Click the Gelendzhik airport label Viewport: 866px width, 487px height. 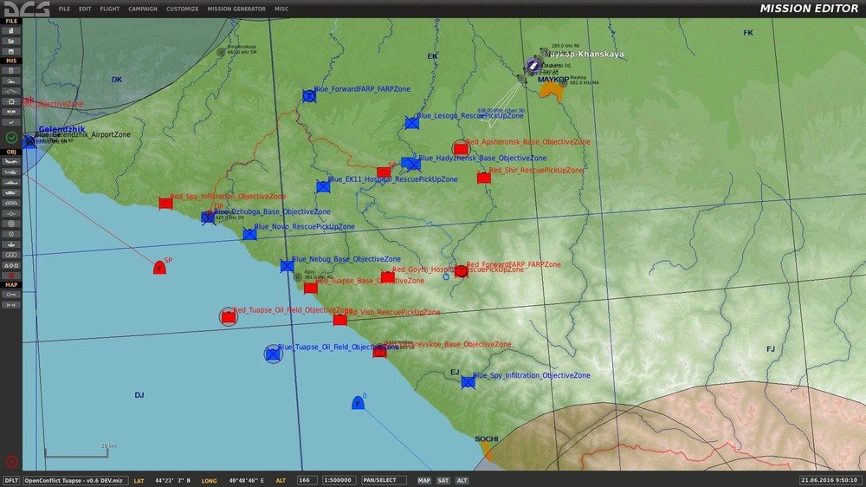[x=61, y=129]
